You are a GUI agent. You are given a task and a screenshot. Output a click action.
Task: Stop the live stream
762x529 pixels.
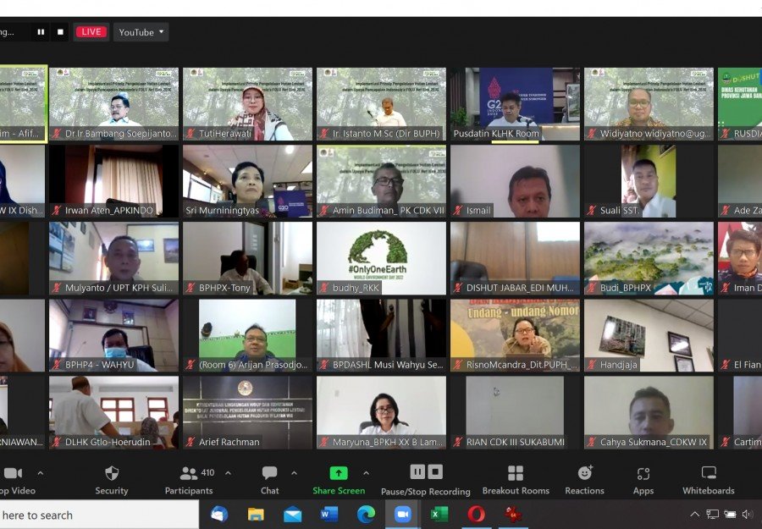point(60,32)
